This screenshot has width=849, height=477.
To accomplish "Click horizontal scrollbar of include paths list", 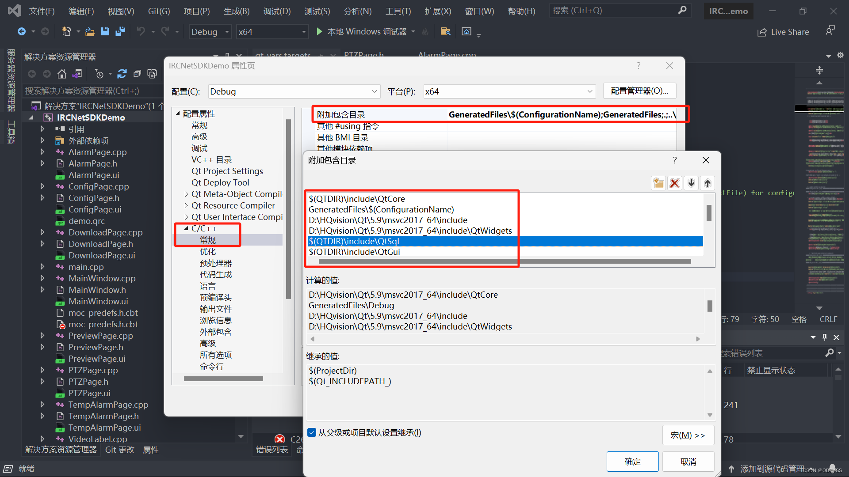I will point(505,261).
